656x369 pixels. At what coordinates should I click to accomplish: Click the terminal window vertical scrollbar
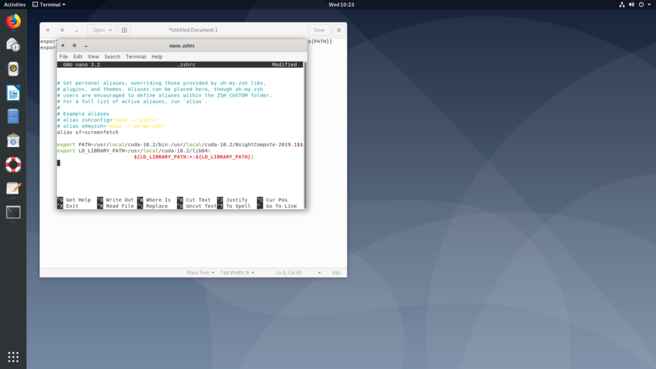(x=305, y=135)
